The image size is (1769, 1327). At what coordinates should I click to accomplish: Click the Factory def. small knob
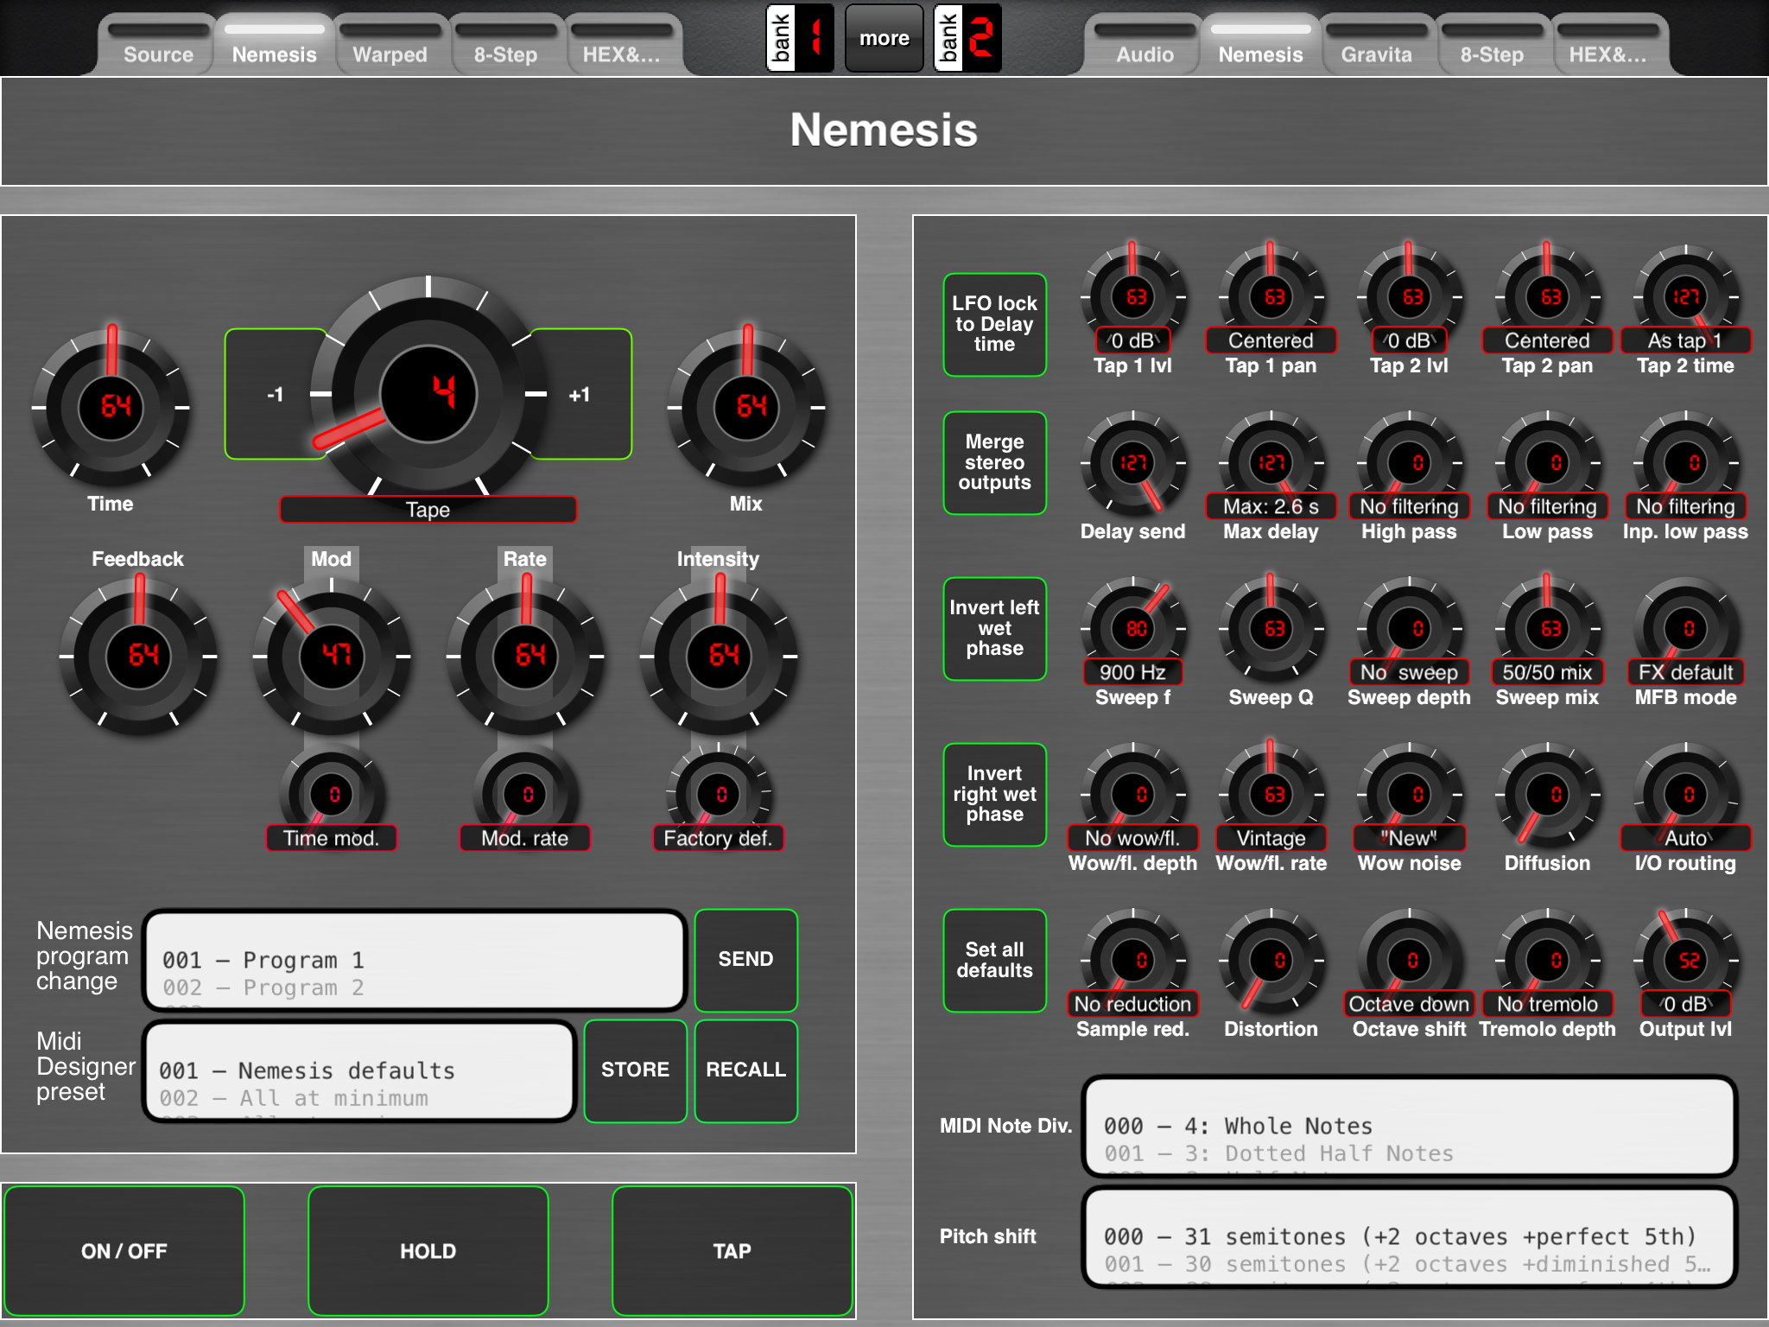[x=719, y=795]
